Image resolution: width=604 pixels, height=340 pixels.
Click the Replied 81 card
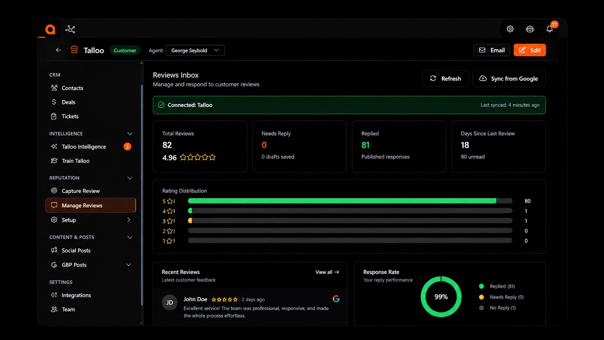coord(399,147)
